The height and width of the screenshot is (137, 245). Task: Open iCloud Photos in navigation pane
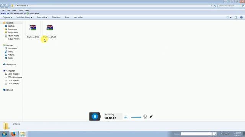point(13,39)
